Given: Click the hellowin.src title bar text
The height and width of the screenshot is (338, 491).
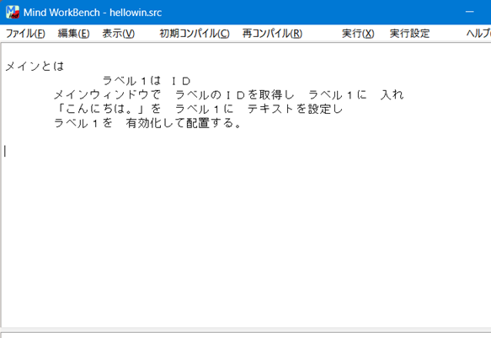Looking at the screenshot, I should (x=136, y=13).
